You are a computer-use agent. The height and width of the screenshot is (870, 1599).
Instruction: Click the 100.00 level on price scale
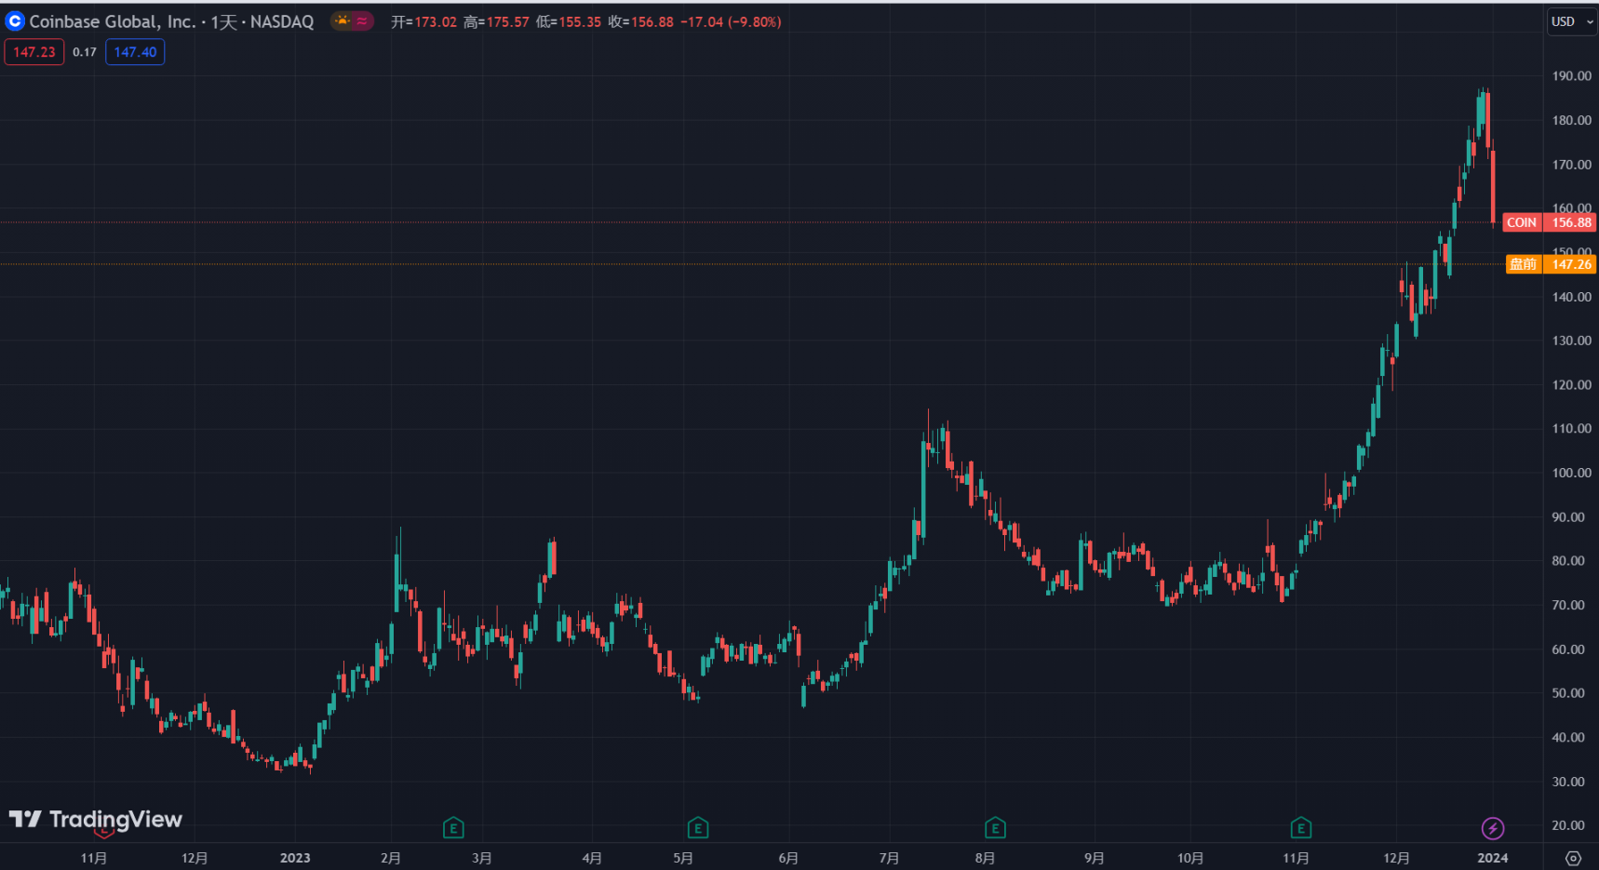tap(1572, 473)
